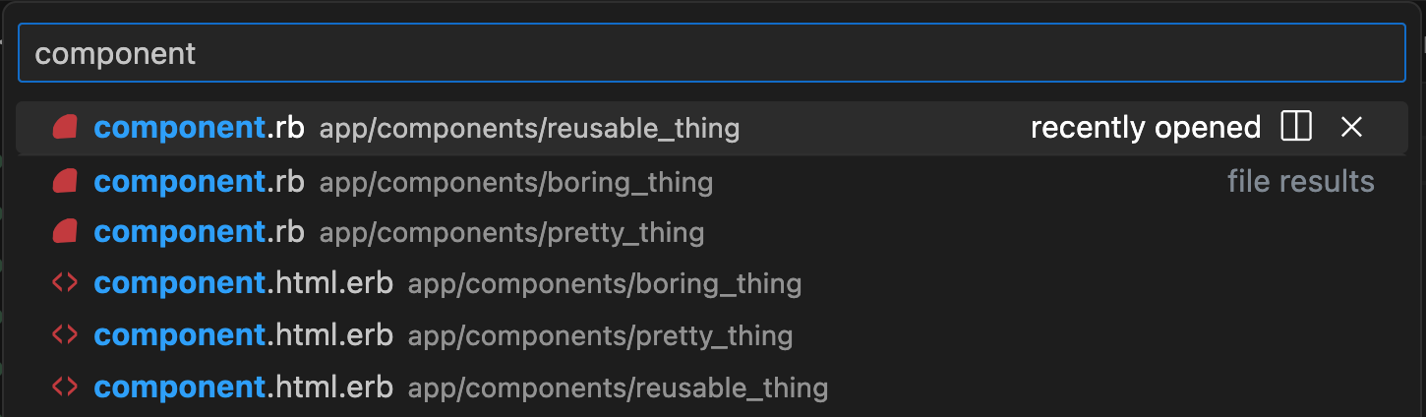
Task: Click path app/components/reusable_thing next to component.html.erb
Action: (618, 387)
